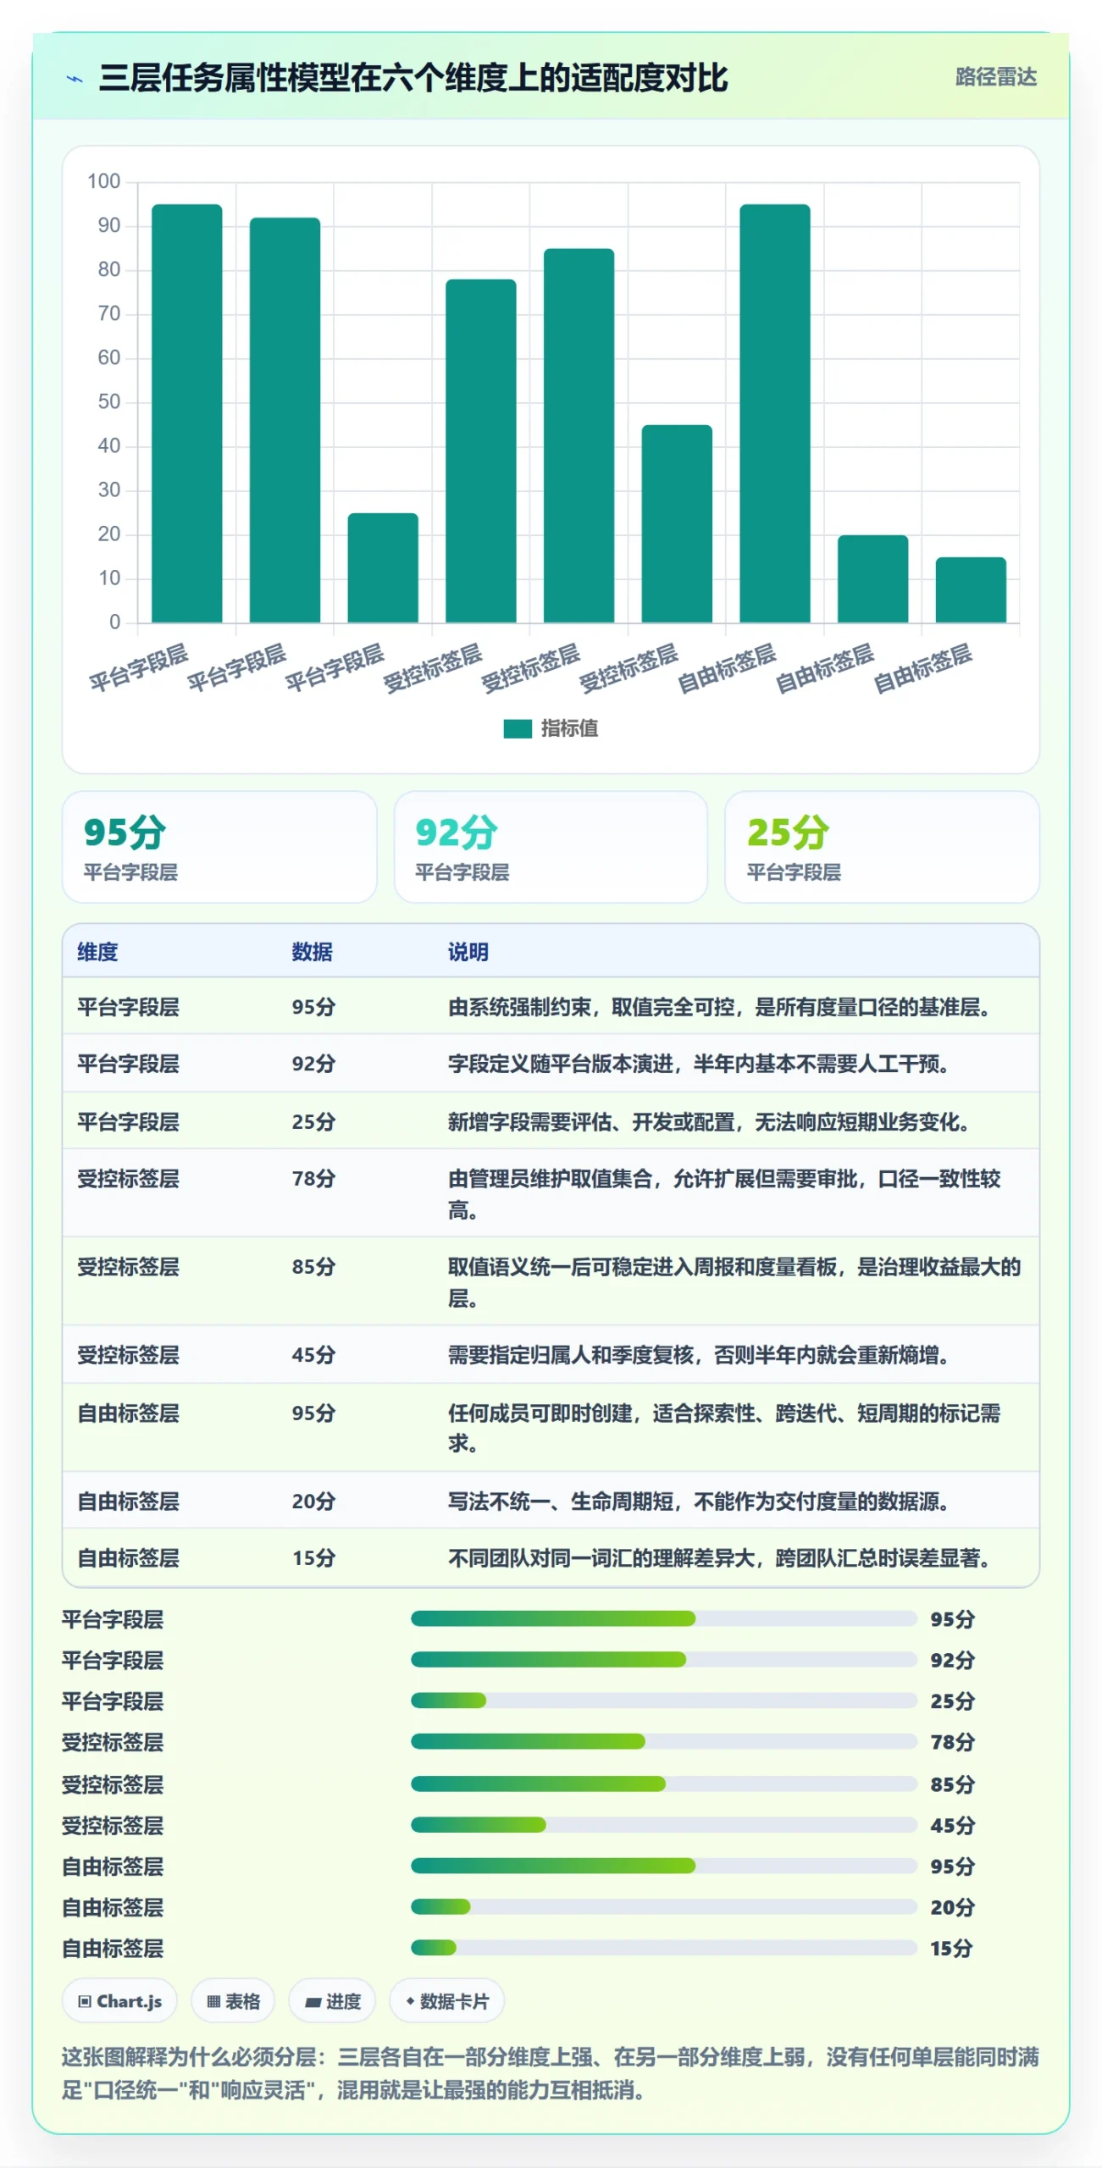Click the 50 label on the y-axis

point(109,401)
